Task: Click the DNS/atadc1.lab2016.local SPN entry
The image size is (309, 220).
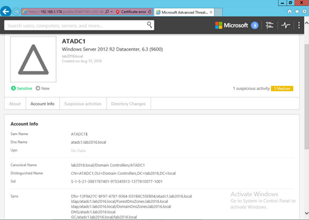Action: [93, 212]
